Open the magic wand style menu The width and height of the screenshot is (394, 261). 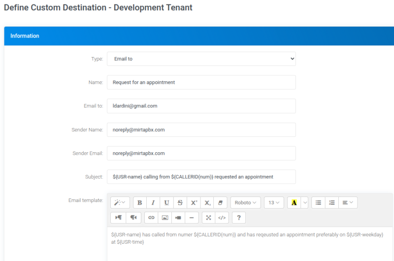pyautogui.click(x=120, y=202)
